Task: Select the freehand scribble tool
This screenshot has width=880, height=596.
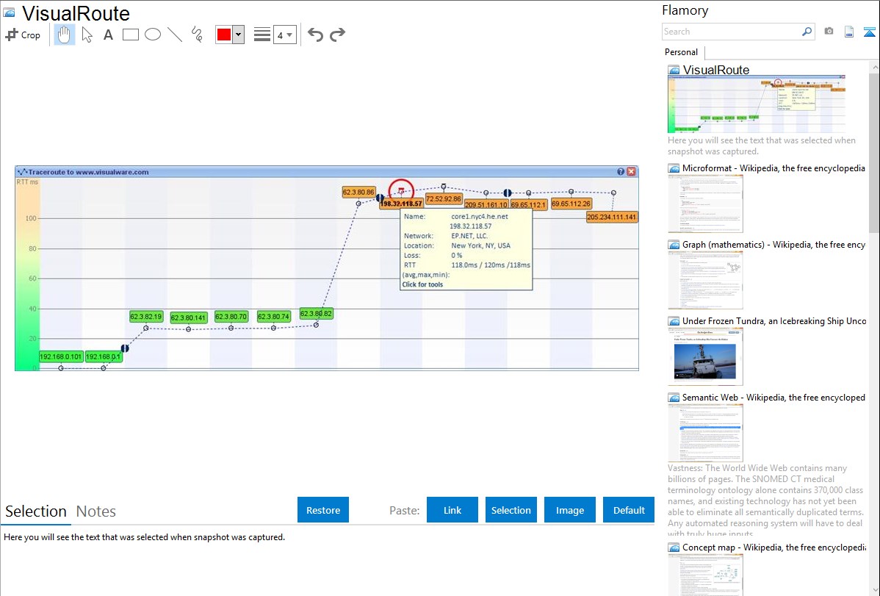Action: (197, 35)
